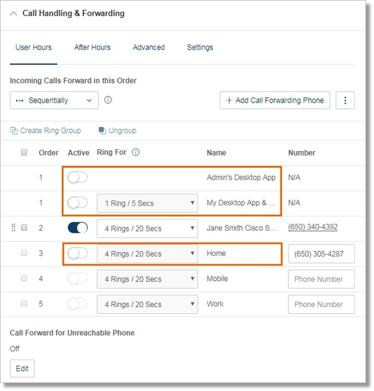Toggle Active switch for Work
The image size is (374, 391).
77,304
